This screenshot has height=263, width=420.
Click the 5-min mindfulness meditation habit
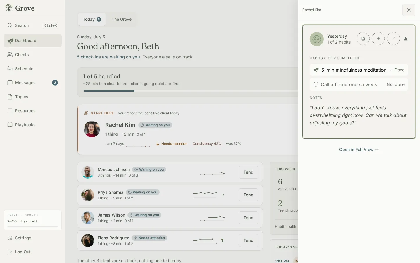(359, 70)
